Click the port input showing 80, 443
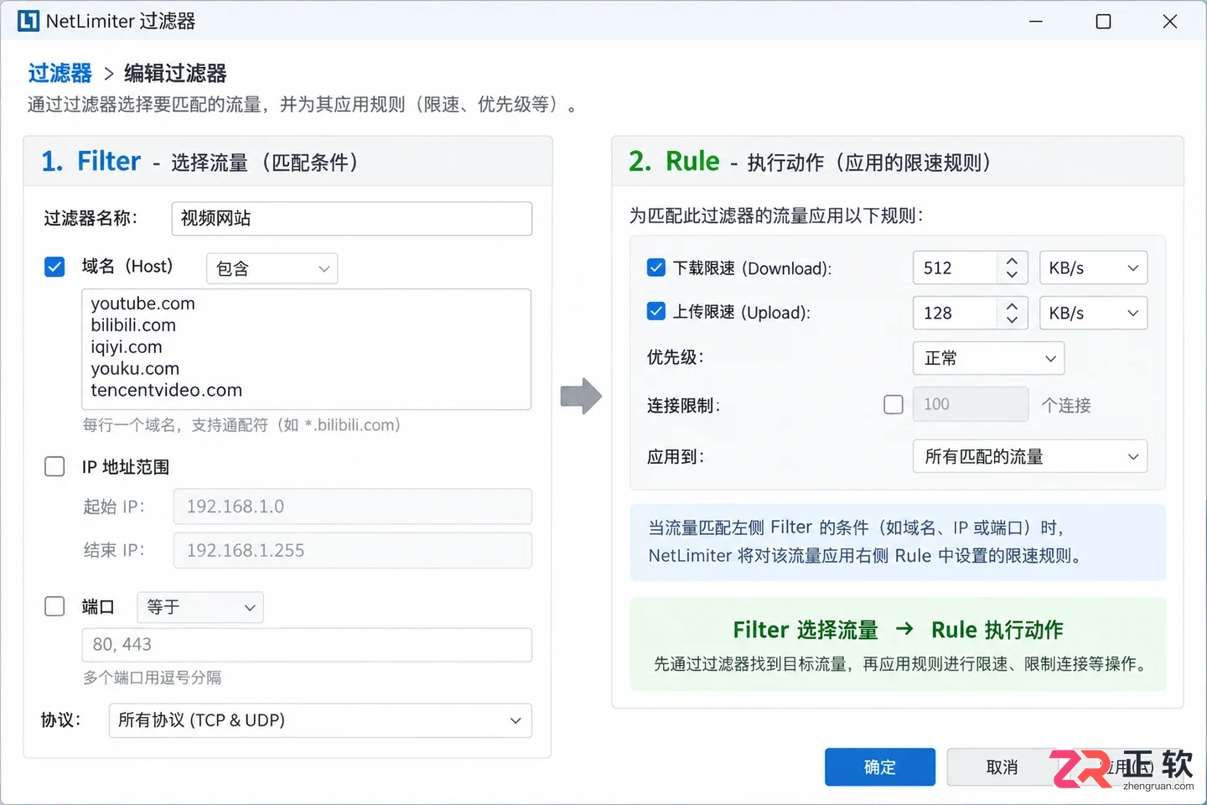This screenshot has width=1207, height=805. tap(307, 645)
